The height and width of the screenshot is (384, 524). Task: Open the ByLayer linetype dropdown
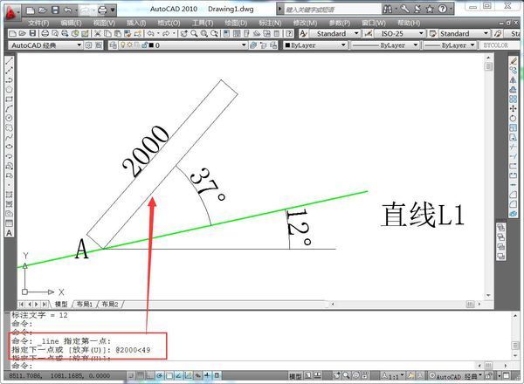coord(385,45)
